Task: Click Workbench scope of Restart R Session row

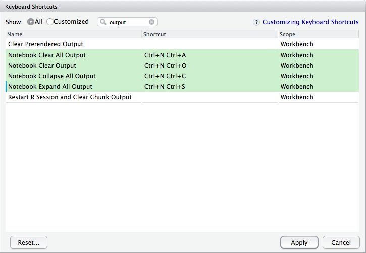Action: (x=319, y=97)
